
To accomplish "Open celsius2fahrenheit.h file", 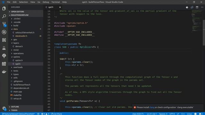I will [26, 33].
